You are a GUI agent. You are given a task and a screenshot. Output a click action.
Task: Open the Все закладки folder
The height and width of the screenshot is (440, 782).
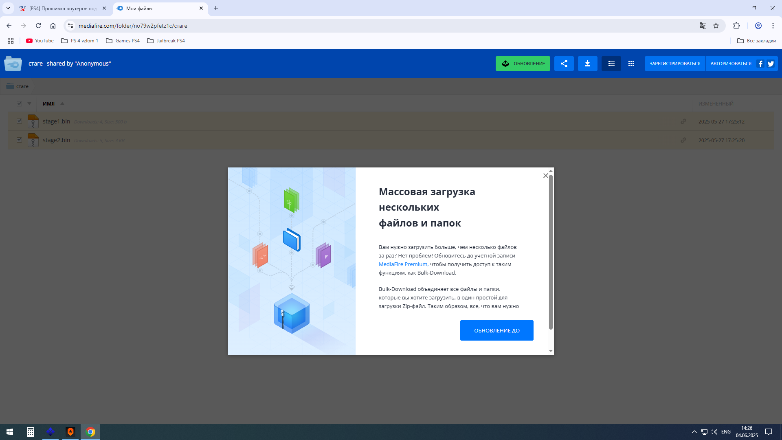coord(756,41)
